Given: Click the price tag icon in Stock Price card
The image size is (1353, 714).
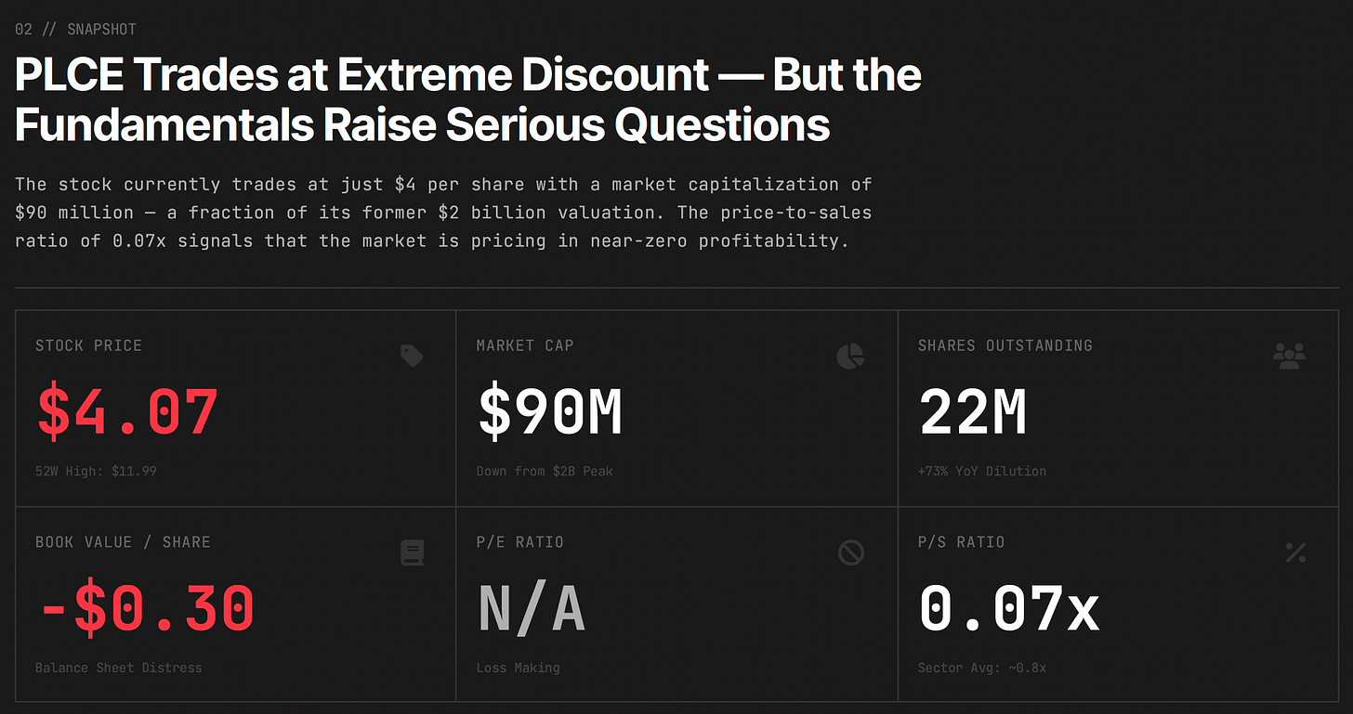Looking at the screenshot, I should click(x=412, y=356).
